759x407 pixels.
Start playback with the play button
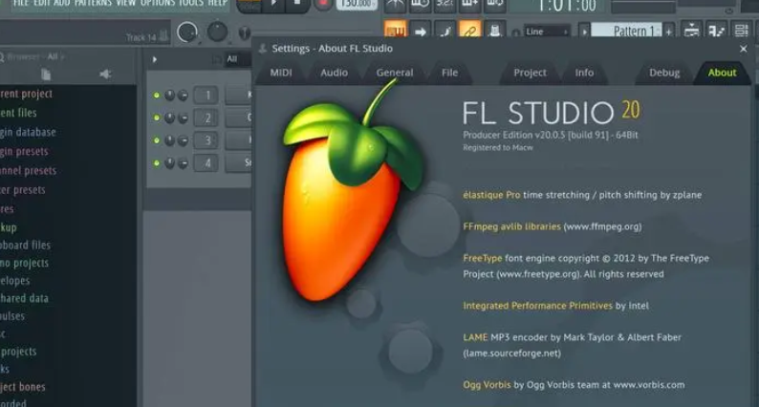pyautogui.click(x=274, y=4)
